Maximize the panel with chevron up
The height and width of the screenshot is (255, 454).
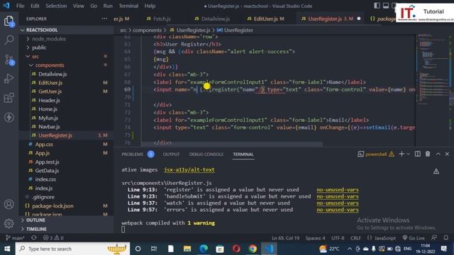tap(438, 154)
